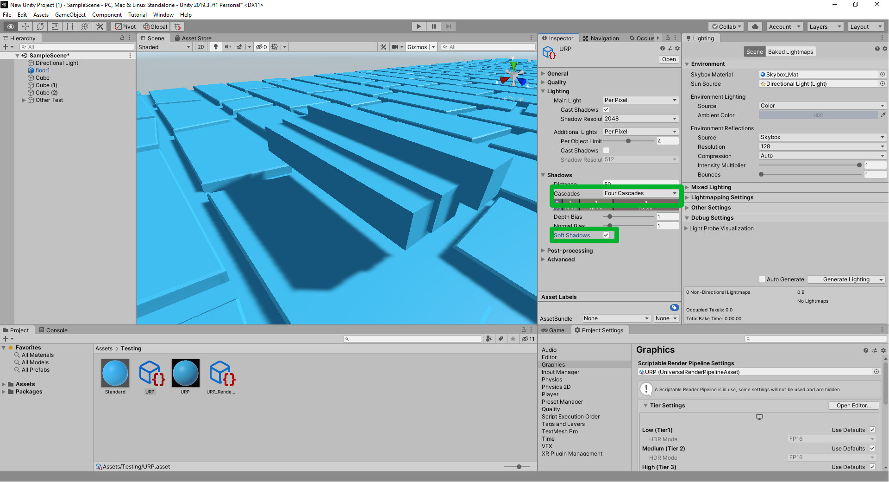889x482 pixels.
Task: Uncheck Use Defaults for Low Tier1
Action: point(872,430)
